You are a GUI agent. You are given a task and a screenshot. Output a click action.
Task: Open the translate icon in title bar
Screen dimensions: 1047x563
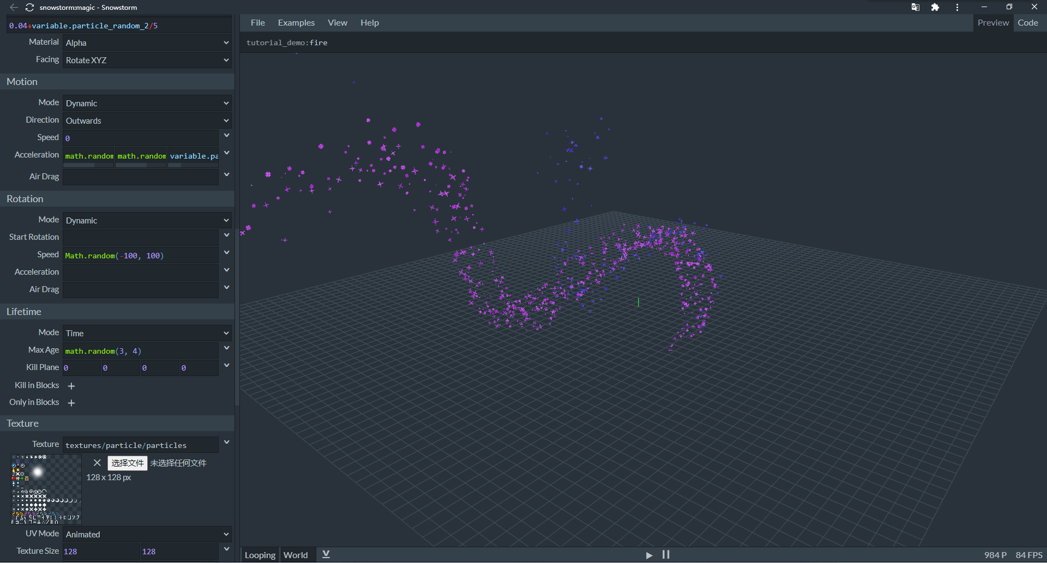(916, 7)
